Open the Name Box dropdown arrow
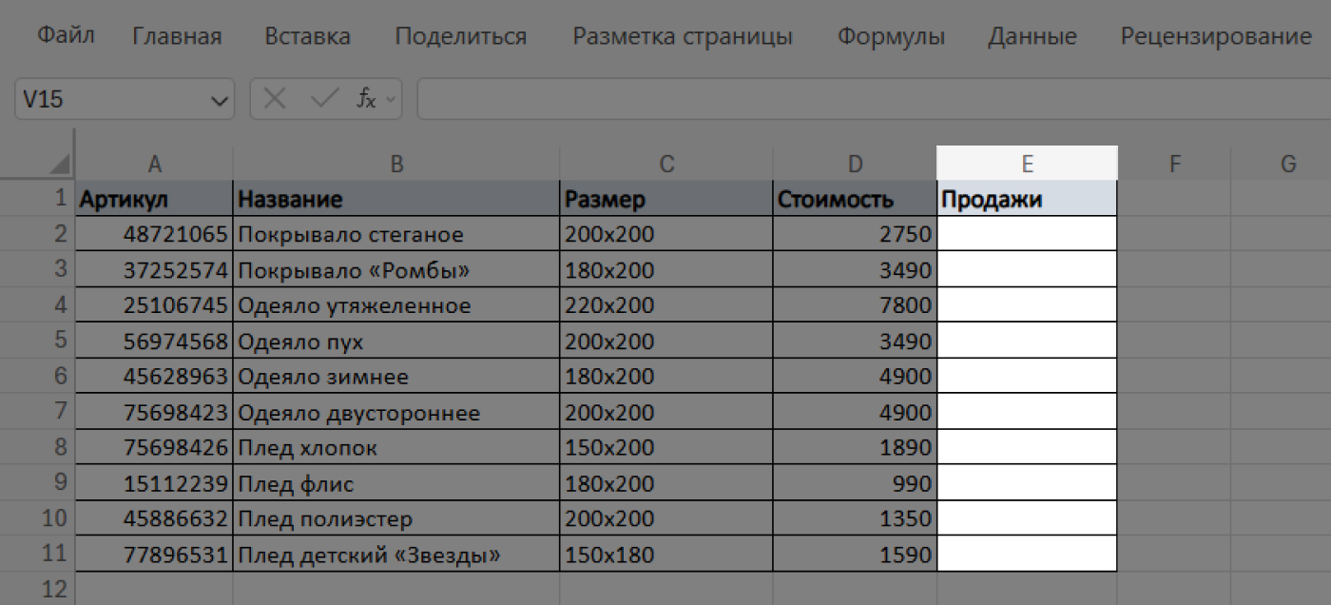Image resolution: width=1331 pixels, height=605 pixels. coord(221,98)
